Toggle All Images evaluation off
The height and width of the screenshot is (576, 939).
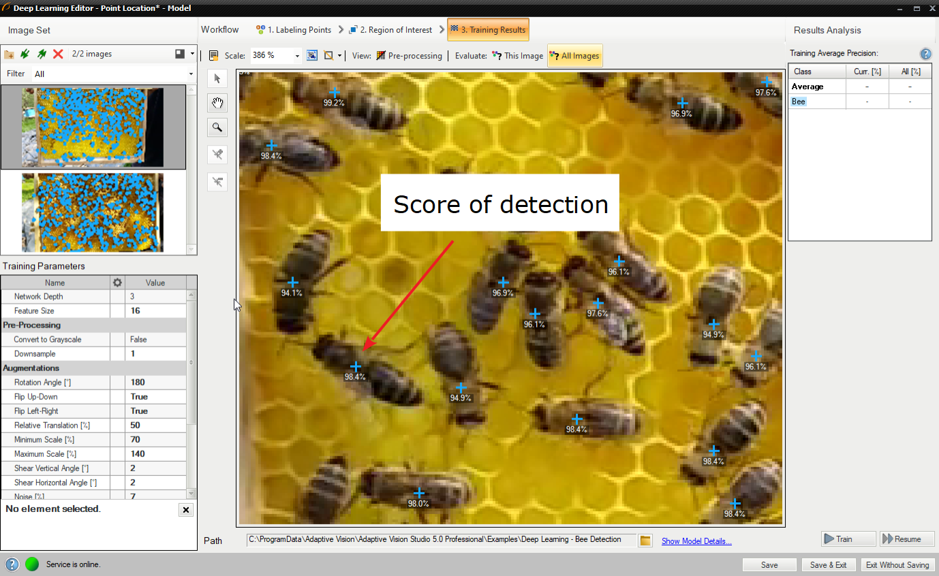(x=576, y=56)
